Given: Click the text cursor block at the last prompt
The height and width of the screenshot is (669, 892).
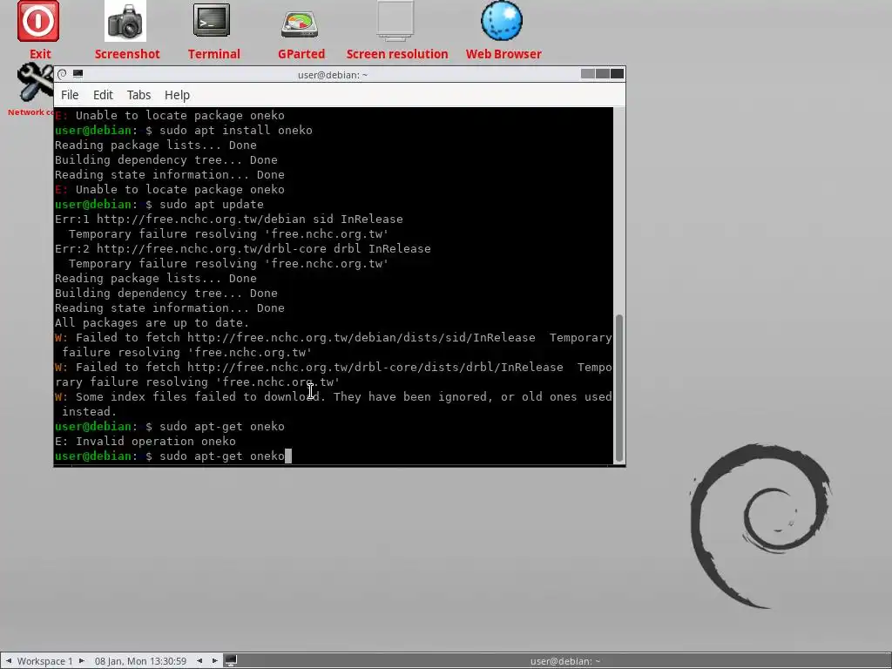Looking at the screenshot, I should click(287, 456).
